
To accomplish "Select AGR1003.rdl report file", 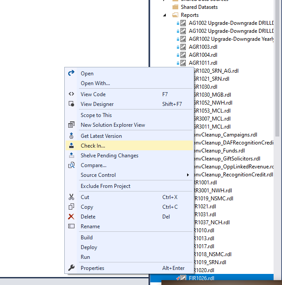I will point(203,47).
